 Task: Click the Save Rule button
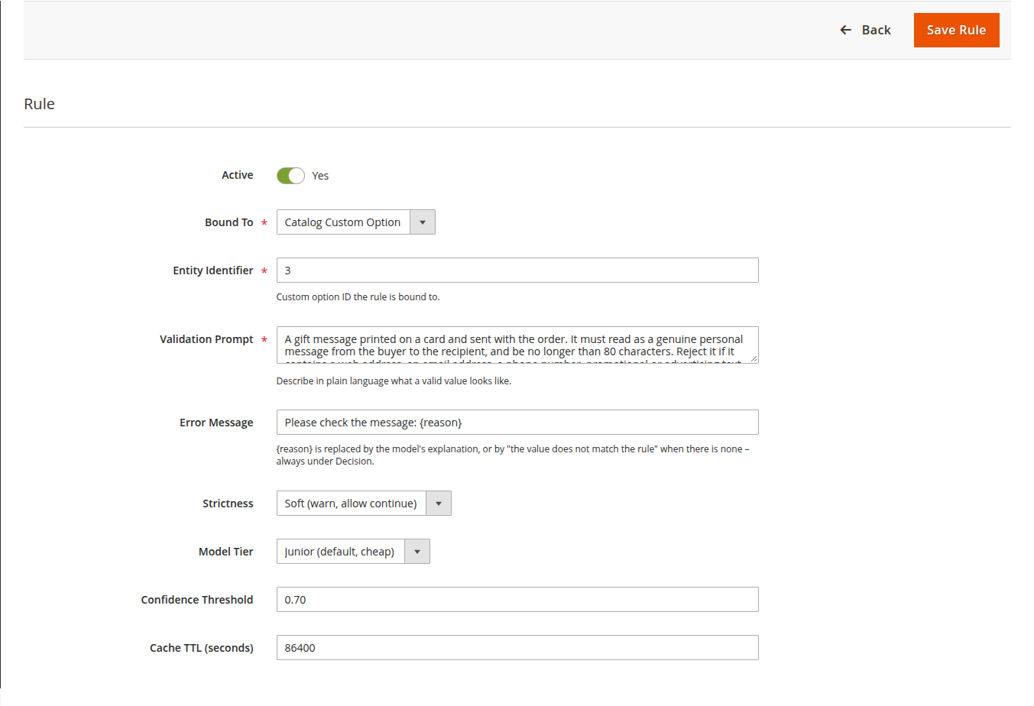click(x=956, y=30)
